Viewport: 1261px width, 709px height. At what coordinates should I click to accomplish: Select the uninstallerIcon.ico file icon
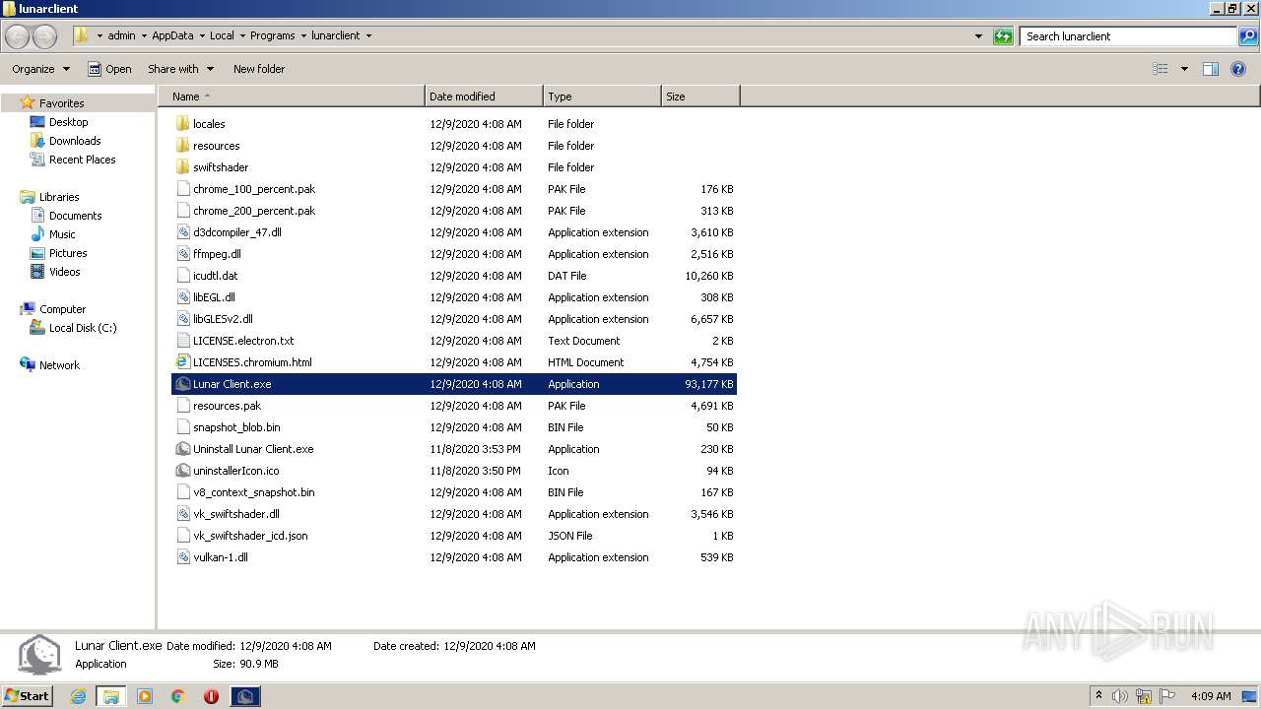click(182, 471)
